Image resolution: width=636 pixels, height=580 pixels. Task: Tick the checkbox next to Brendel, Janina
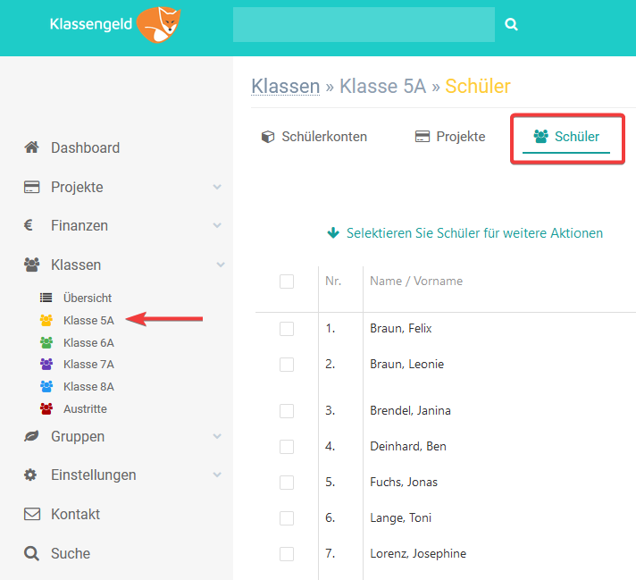(287, 411)
